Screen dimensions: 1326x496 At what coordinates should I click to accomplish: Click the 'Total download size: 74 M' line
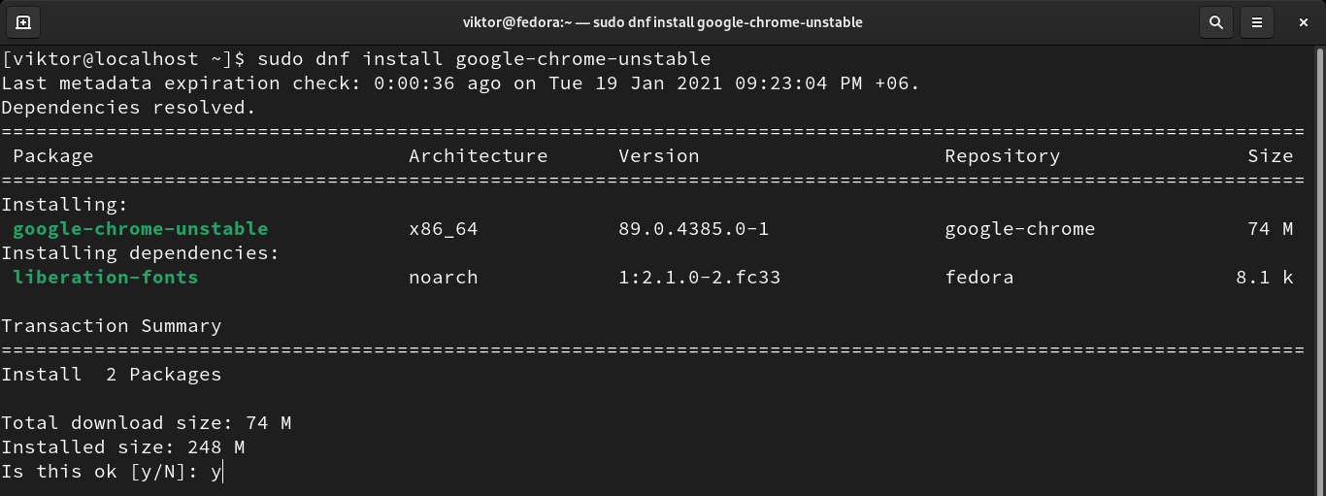click(x=146, y=423)
